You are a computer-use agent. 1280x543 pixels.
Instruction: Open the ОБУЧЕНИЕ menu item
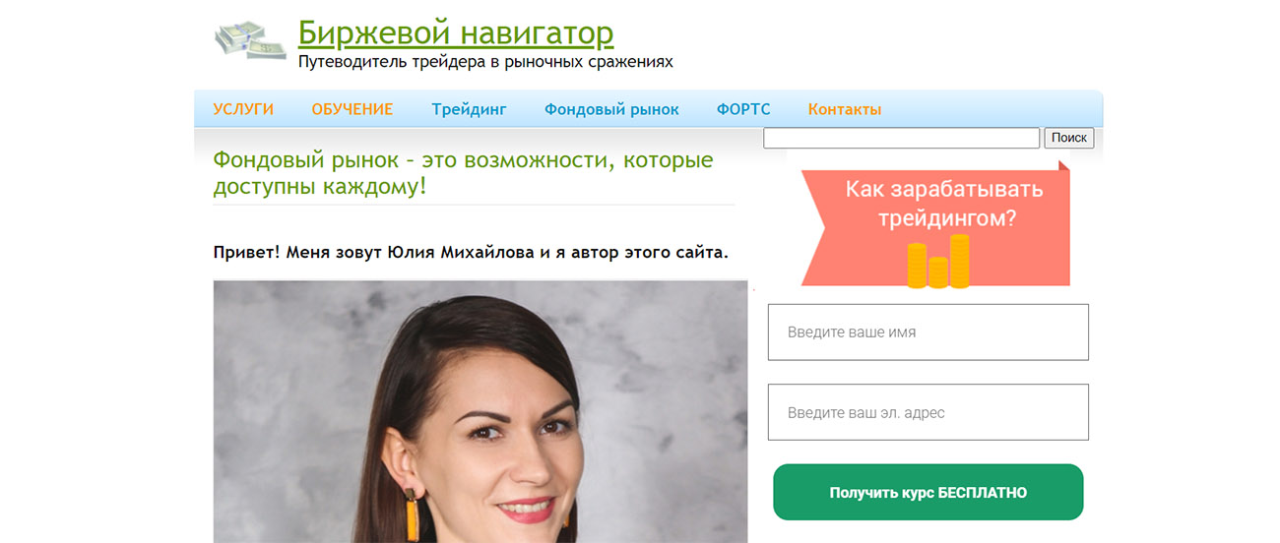(352, 109)
